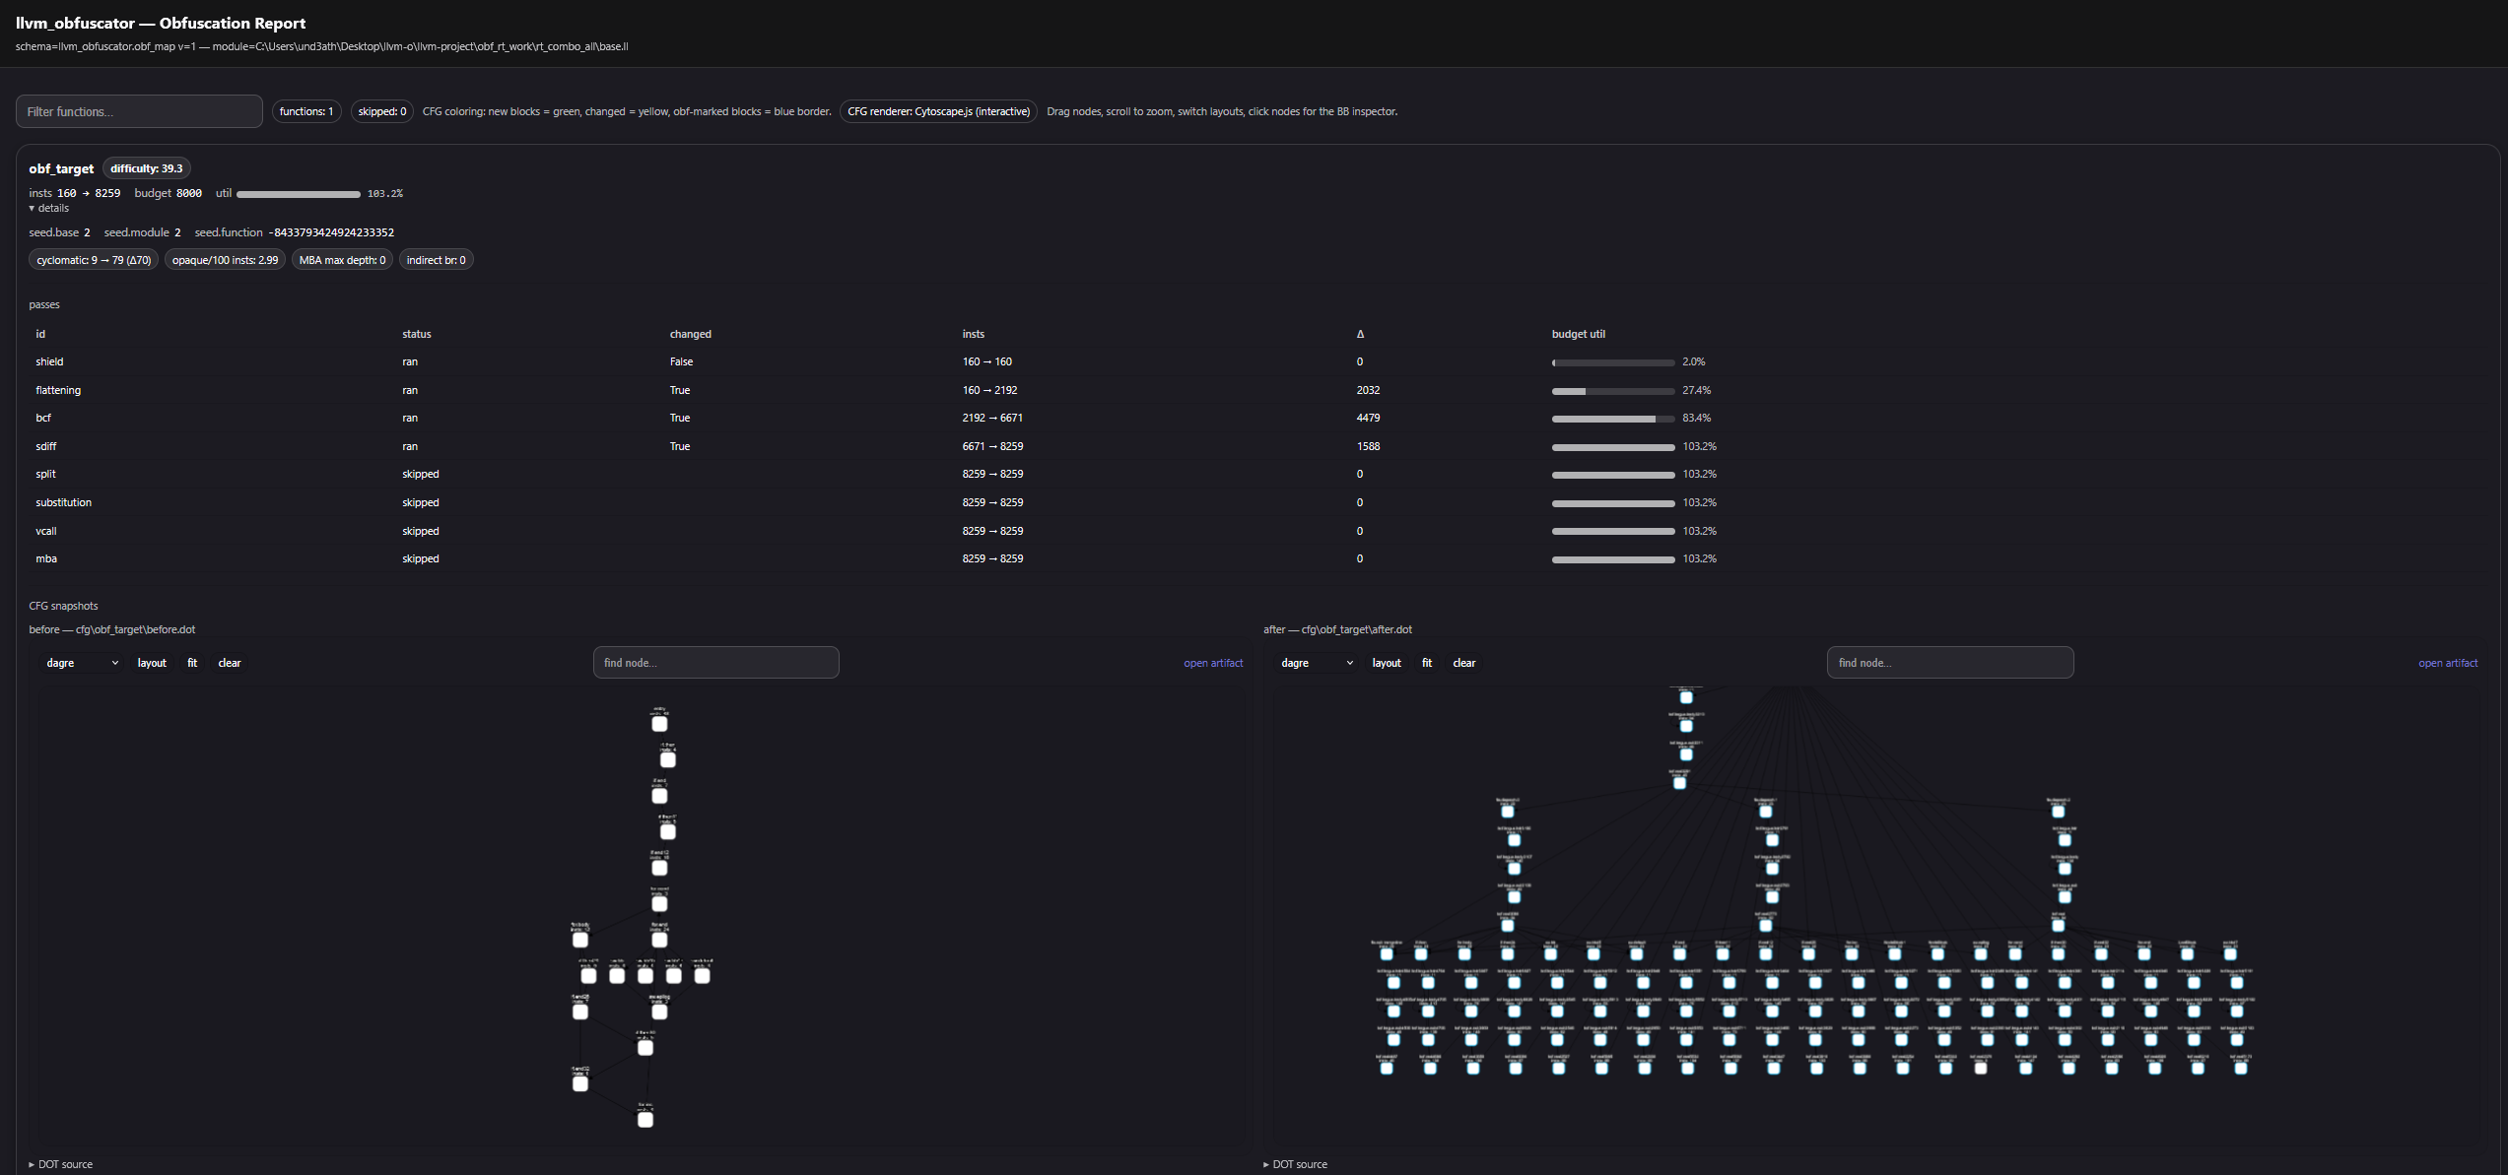Select the sdiff pass id cell
Viewport: 2508px width, 1175px height.
tap(46, 446)
